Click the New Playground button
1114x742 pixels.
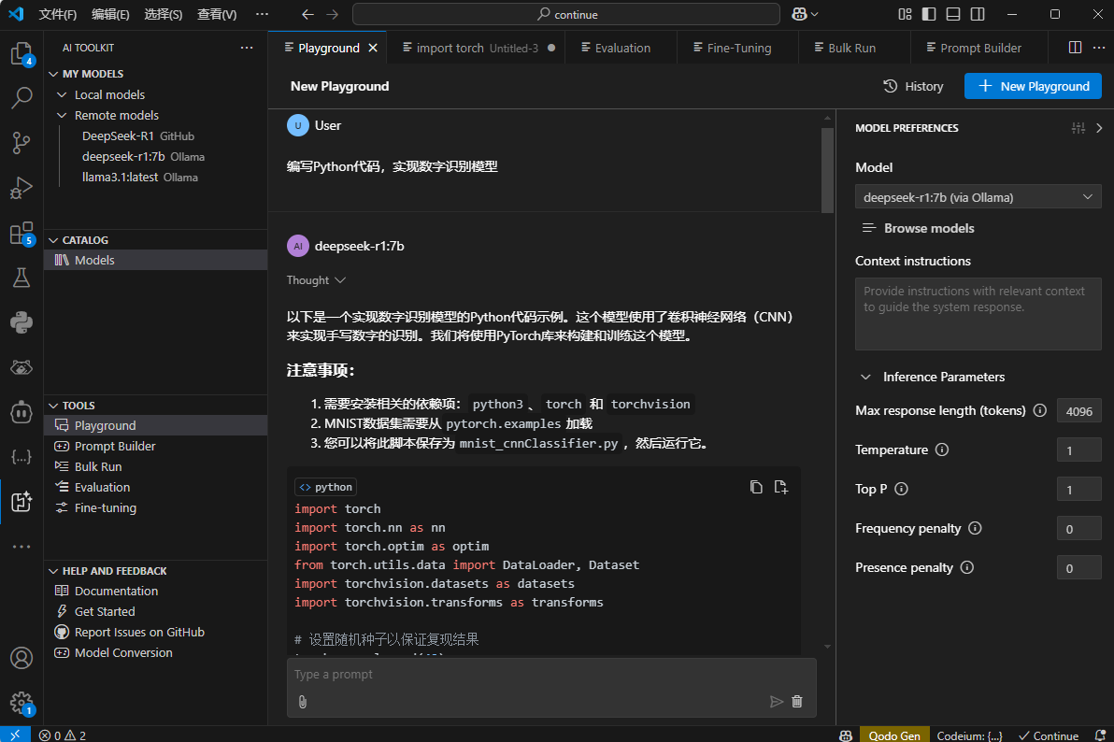click(x=1033, y=86)
